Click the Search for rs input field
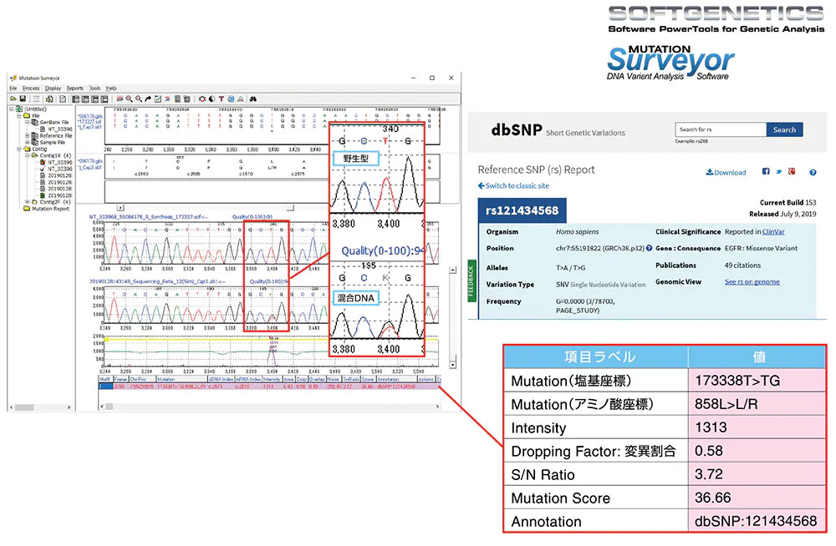Image resolution: width=836 pixels, height=546 pixels. [x=721, y=129]
